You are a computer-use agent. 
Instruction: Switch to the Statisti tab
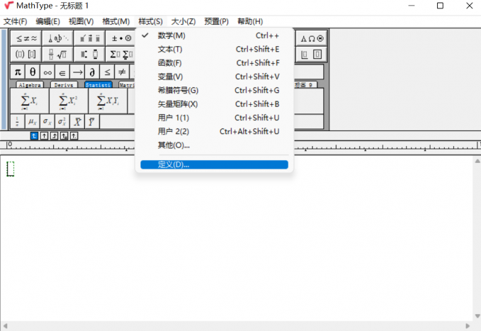click(x=98, y=85)
